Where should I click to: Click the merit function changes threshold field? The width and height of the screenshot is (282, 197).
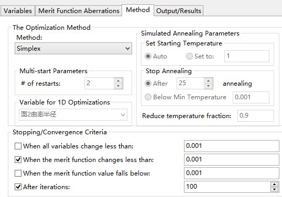(x=232, y=159)
